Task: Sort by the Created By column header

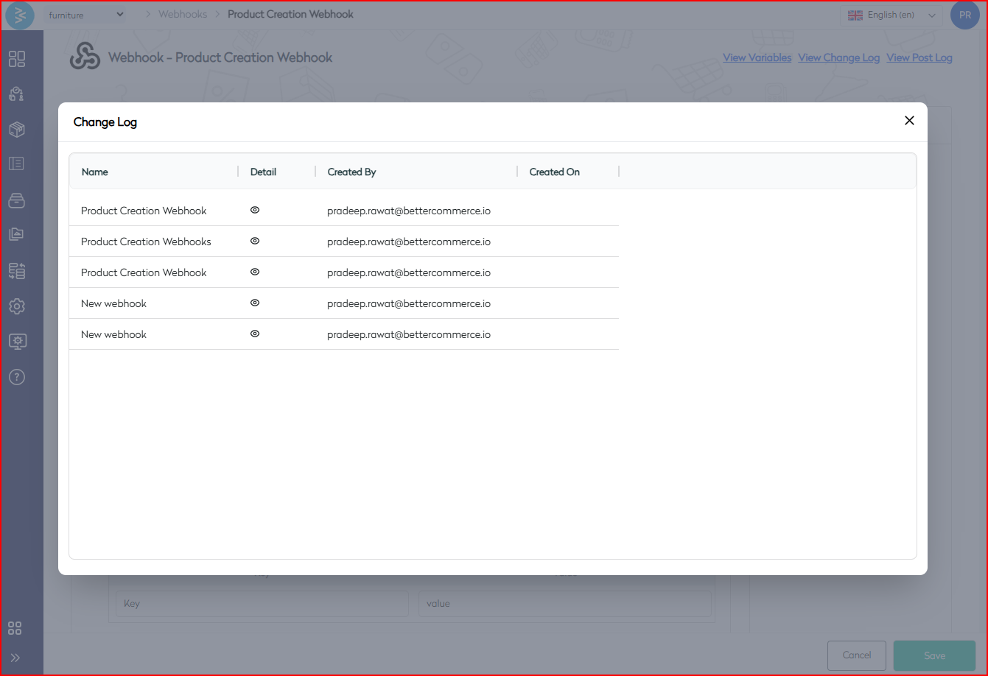Action: (x=352, y=172)
